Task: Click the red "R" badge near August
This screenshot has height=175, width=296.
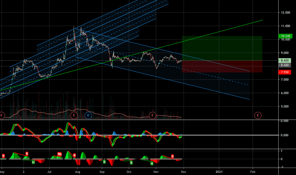Action: (x=74, y=156)
